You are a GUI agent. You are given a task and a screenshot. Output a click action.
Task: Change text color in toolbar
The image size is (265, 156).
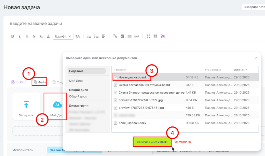(x=48, y=36)
